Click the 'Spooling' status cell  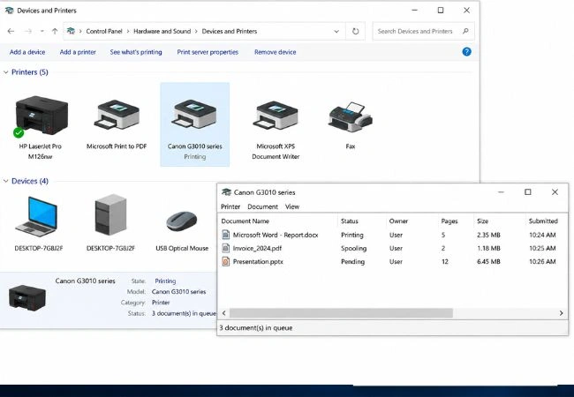353,248
